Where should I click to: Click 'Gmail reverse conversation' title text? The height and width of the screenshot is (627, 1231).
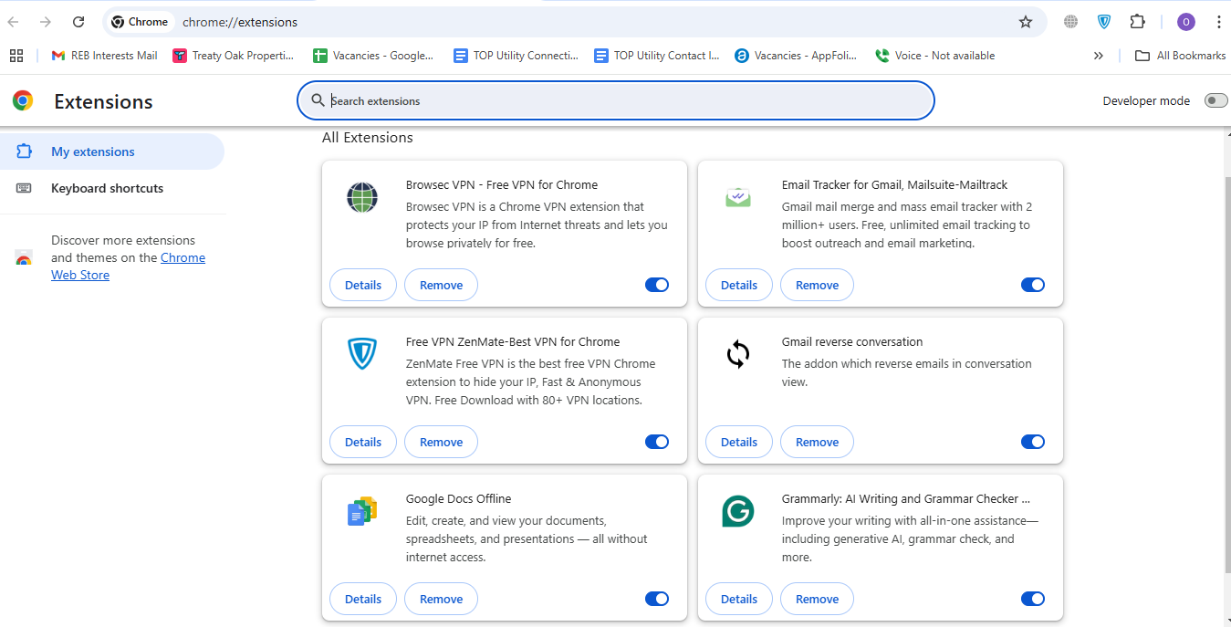click(x=852, y=342)
